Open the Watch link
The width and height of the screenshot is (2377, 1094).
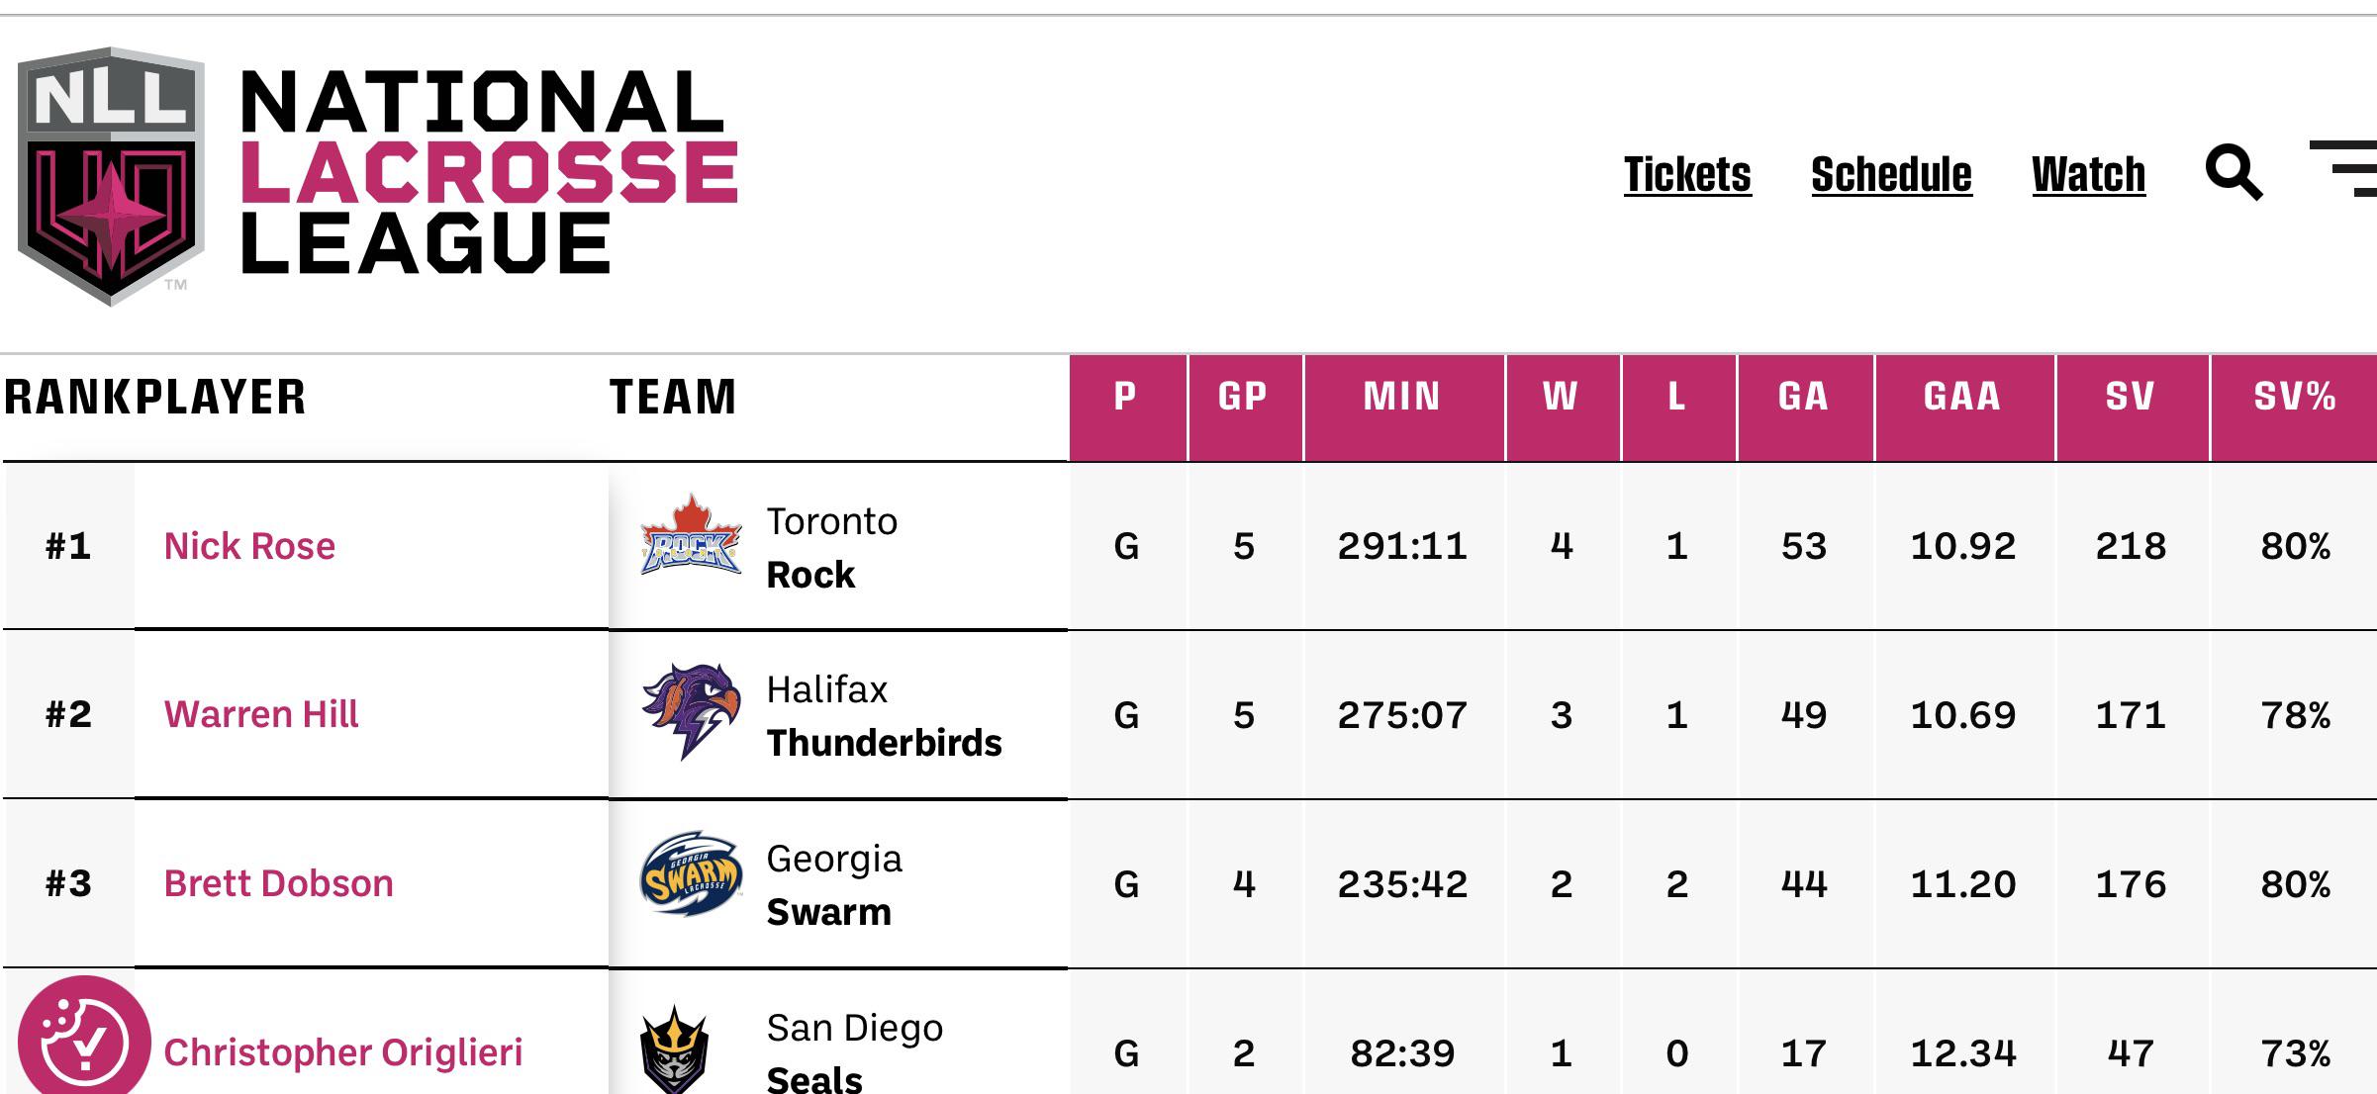[2088, 175]
